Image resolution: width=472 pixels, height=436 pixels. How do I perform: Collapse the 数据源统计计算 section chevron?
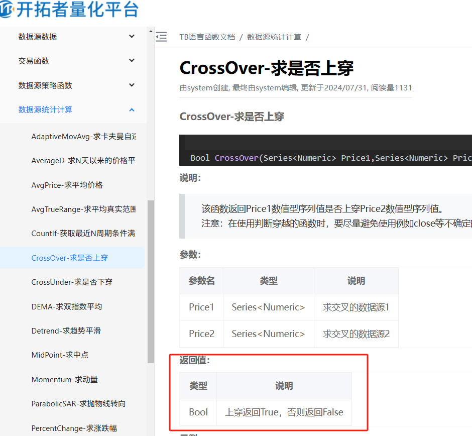click(x=132, y=110)
